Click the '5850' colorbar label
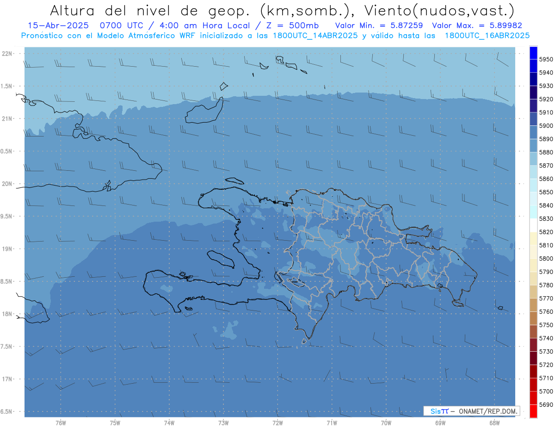This screenshot has width=555, height=429. click(546, 192)
